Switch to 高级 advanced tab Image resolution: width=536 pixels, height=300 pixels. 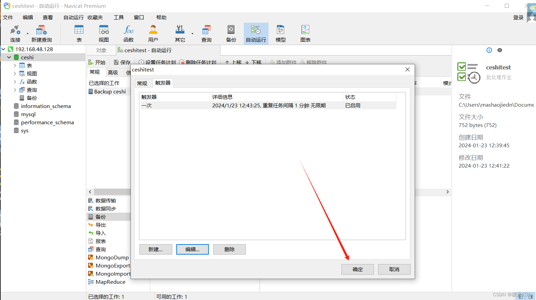click(113, 72)
